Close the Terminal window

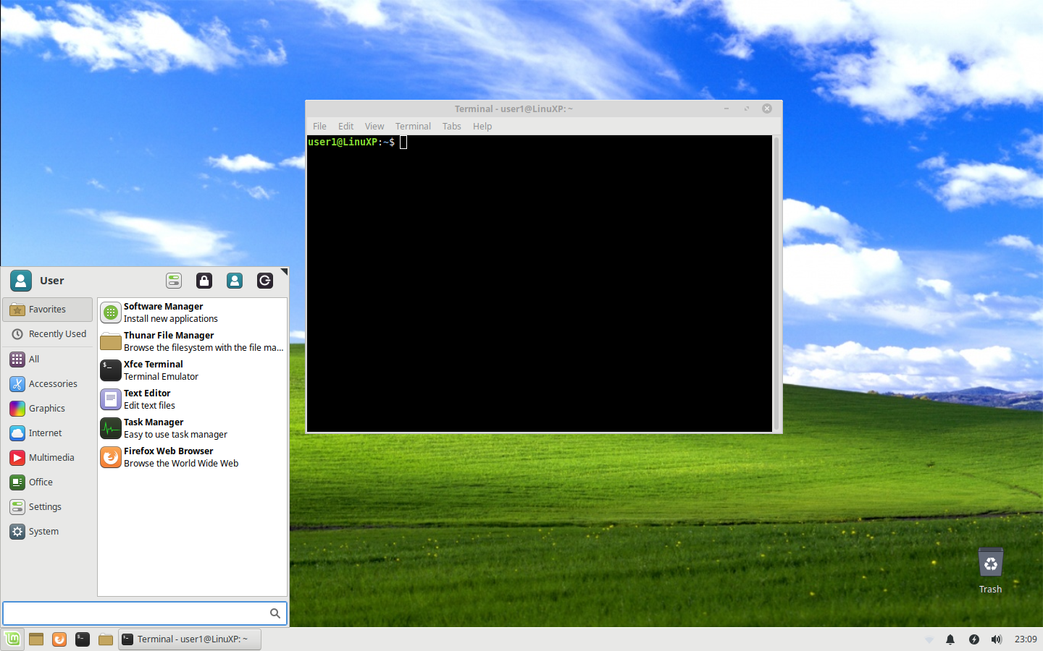click(767, 109)
